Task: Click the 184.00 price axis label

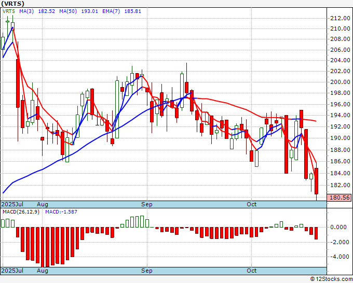Action: click(x=340, y=173)
